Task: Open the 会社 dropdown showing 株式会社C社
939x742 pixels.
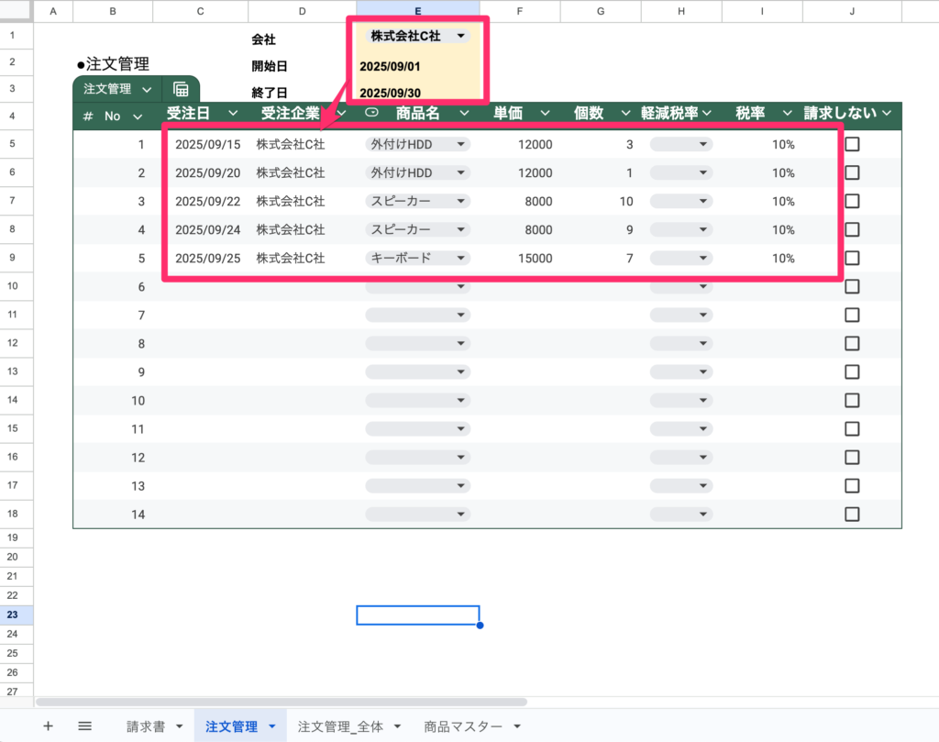Action: coord(417,36)
